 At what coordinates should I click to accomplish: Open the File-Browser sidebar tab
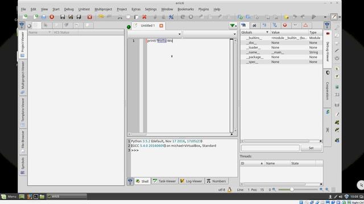coord(23,142)
